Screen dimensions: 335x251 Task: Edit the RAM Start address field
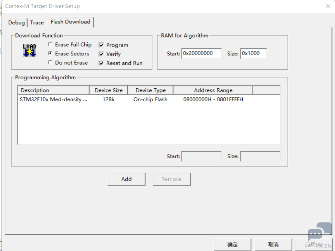point(201,53)
